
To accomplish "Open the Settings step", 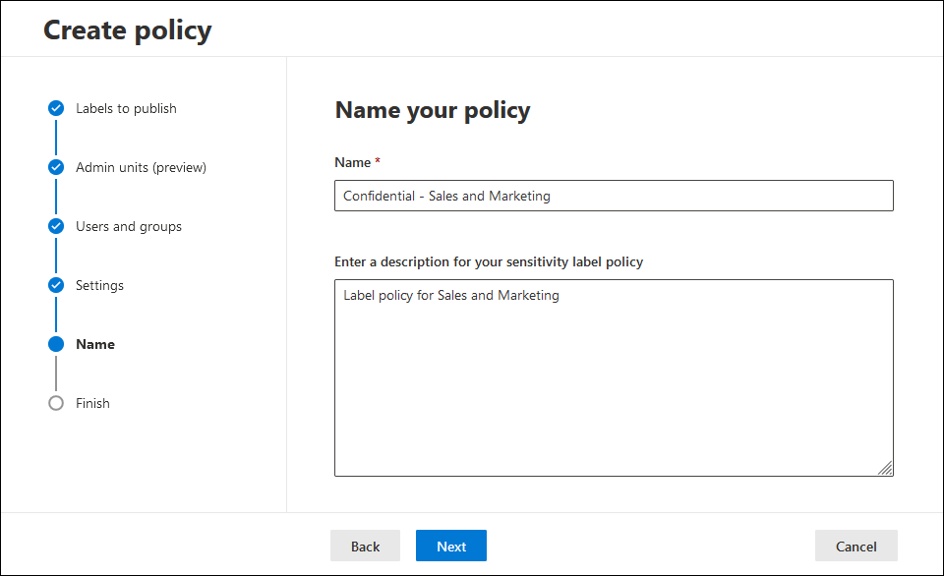I will point(100,285).
